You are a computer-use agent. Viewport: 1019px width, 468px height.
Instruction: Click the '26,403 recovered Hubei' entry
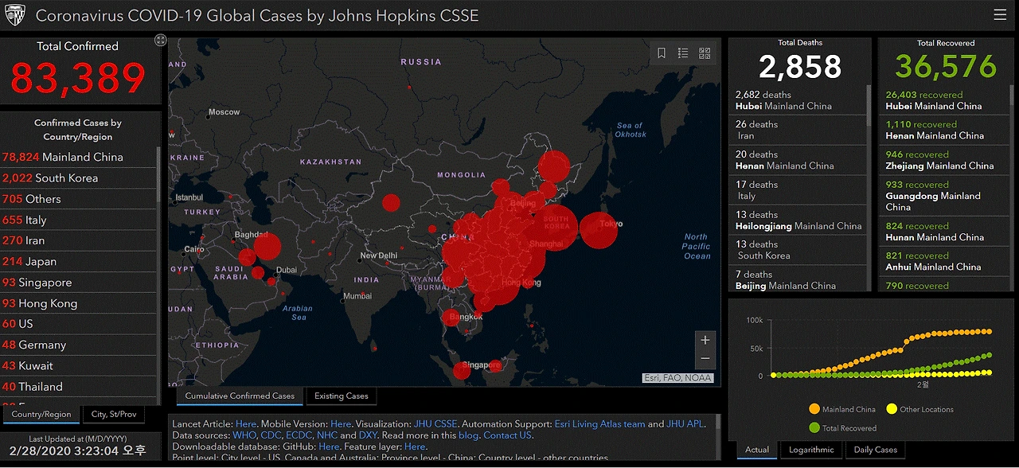tap(946, 100)
